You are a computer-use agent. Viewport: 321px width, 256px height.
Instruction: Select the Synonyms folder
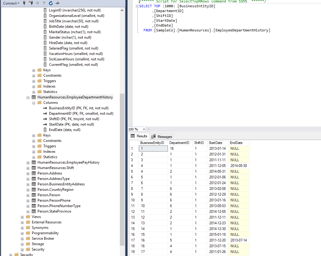pyautogui.click(x=40, y=228)
